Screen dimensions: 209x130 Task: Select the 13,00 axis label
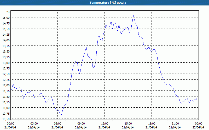[x=6, y=63]
